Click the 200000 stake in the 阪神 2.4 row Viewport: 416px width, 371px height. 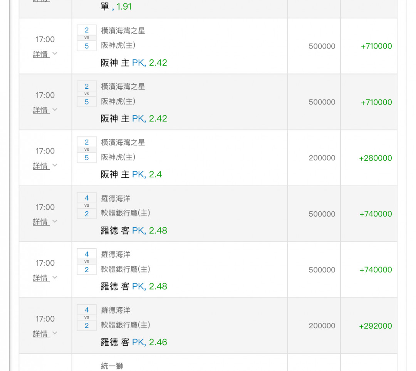tap(322, 158)
